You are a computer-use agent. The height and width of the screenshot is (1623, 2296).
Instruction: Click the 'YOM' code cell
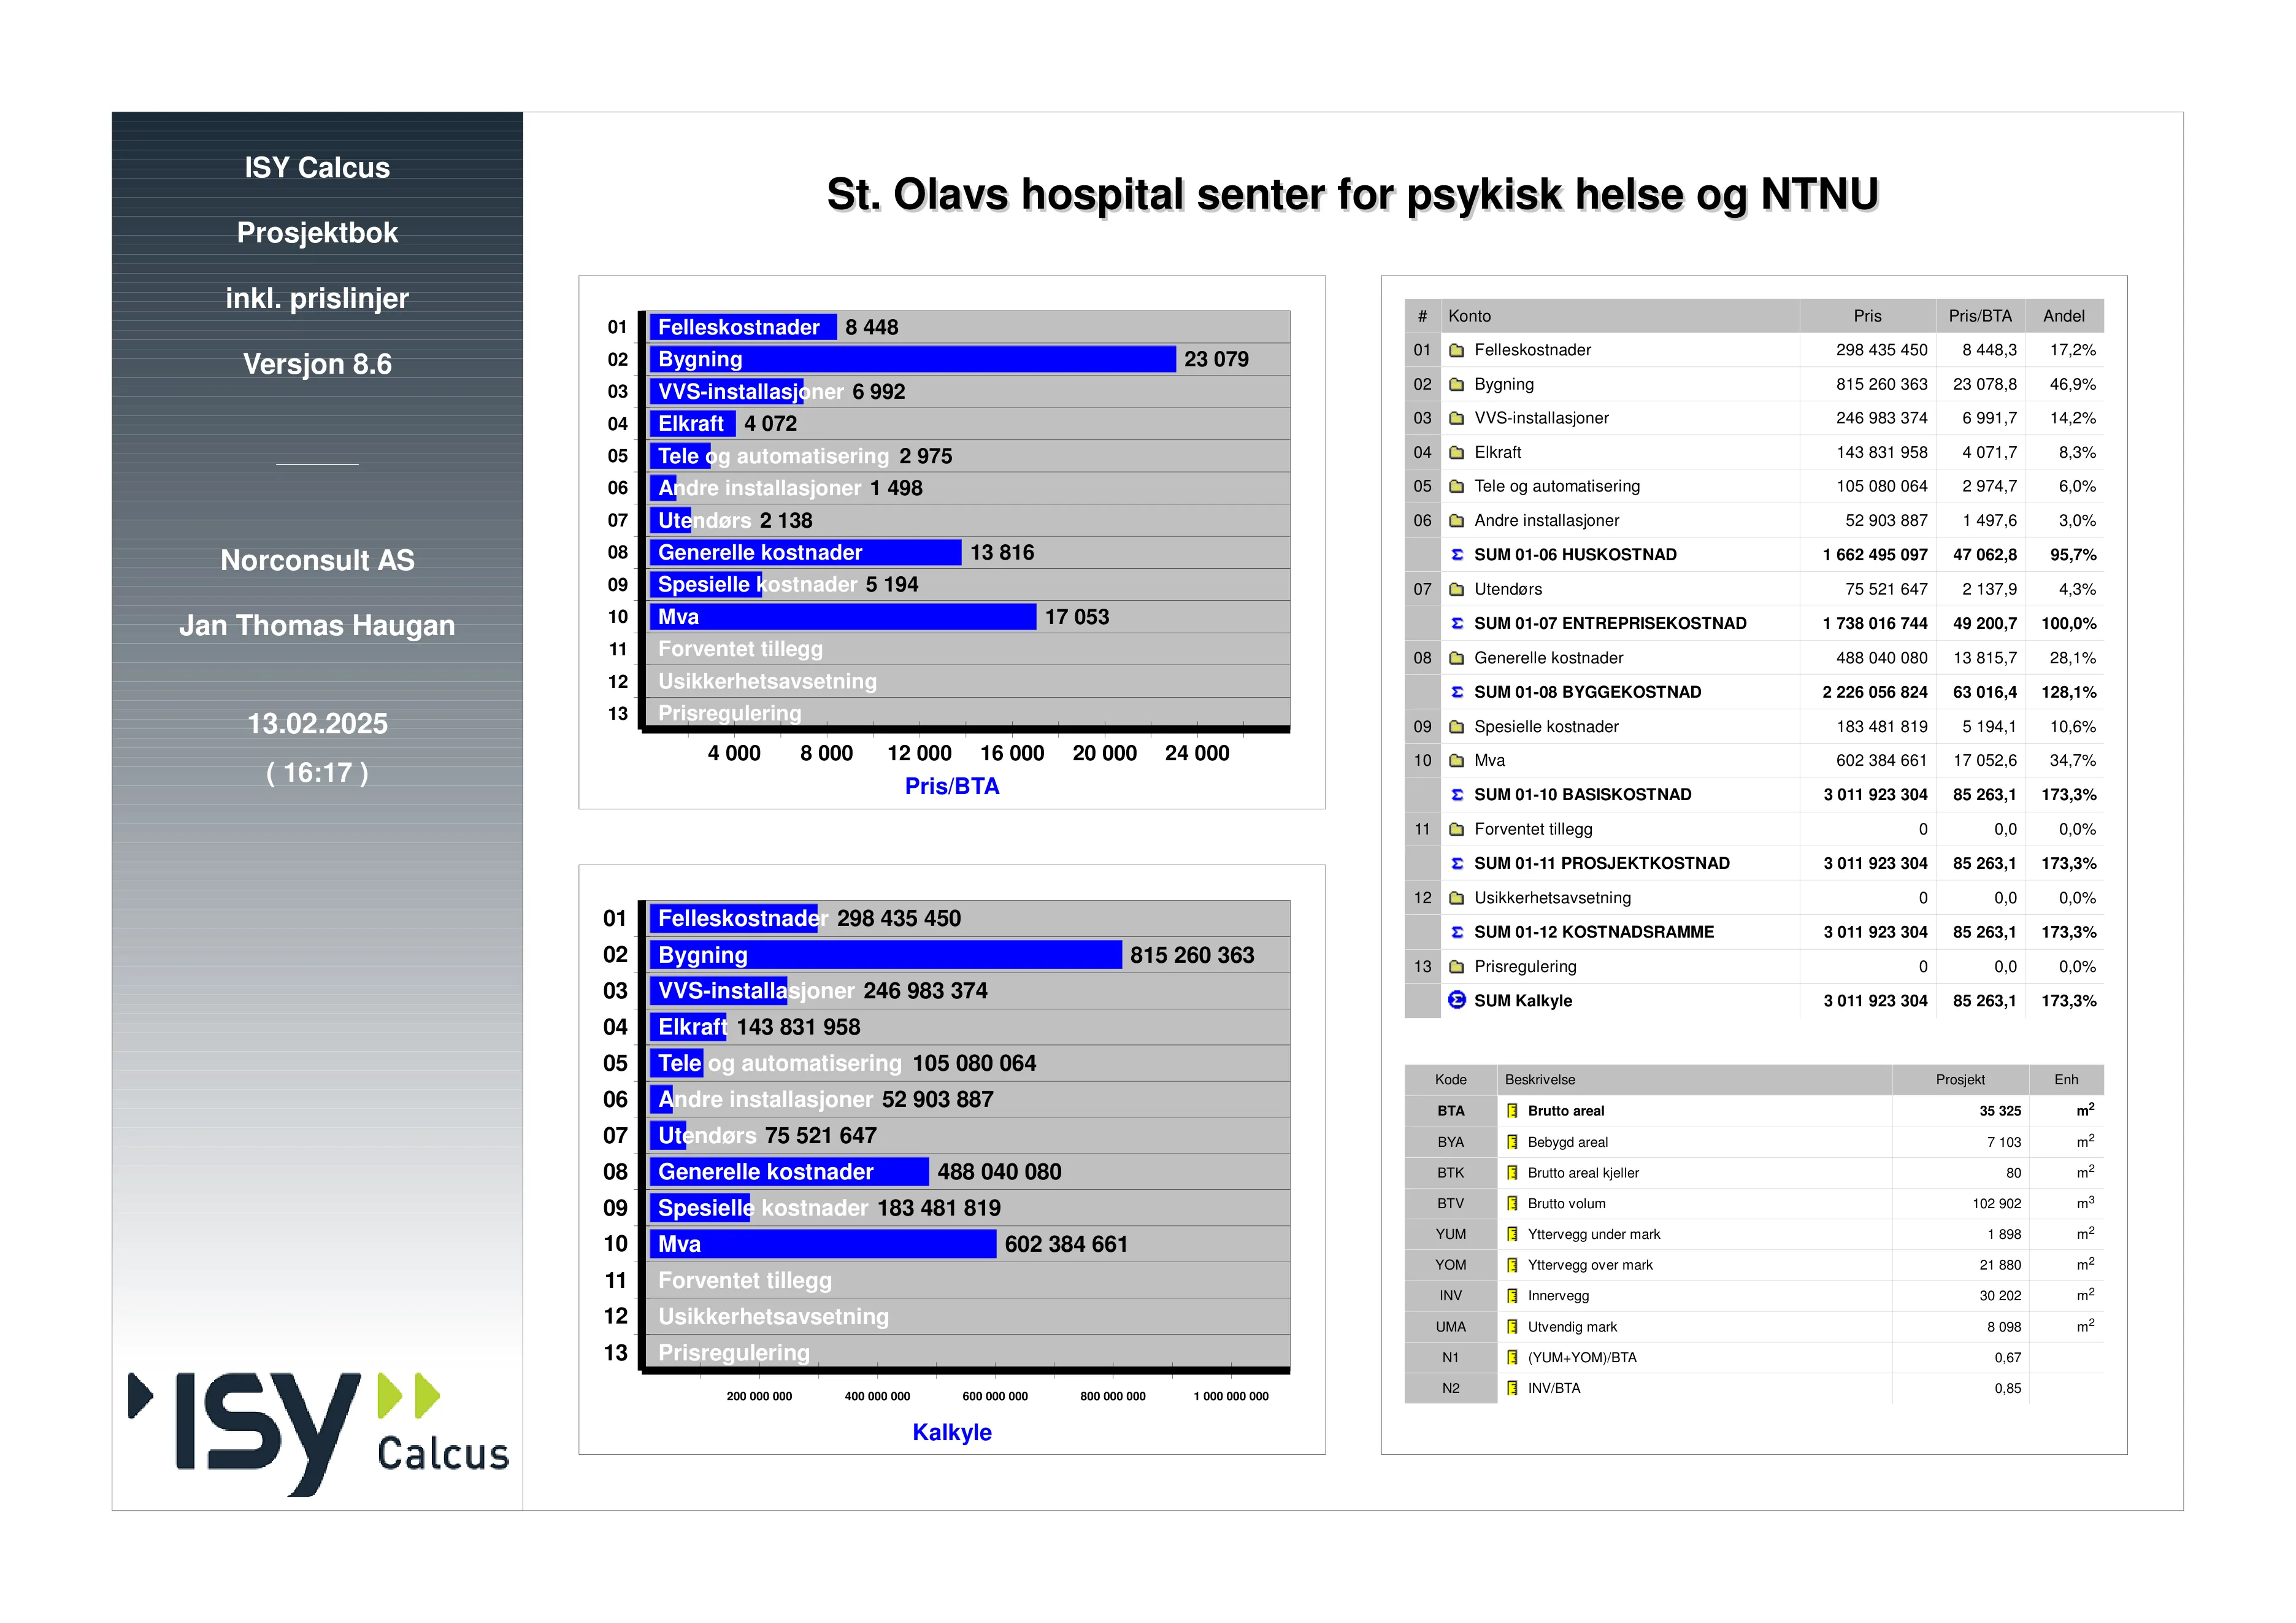1451,1265
